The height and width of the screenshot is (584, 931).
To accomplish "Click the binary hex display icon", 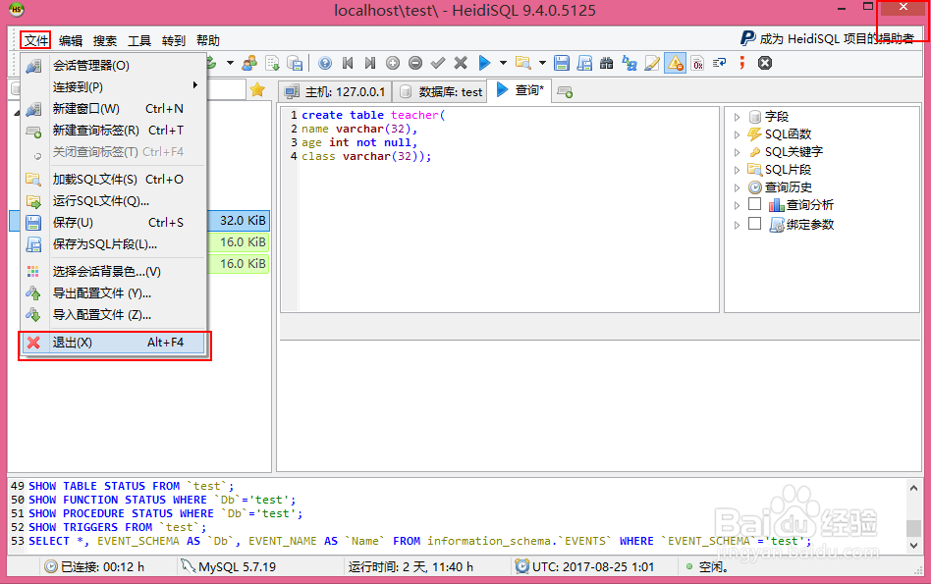I will [x=697, y=63].
